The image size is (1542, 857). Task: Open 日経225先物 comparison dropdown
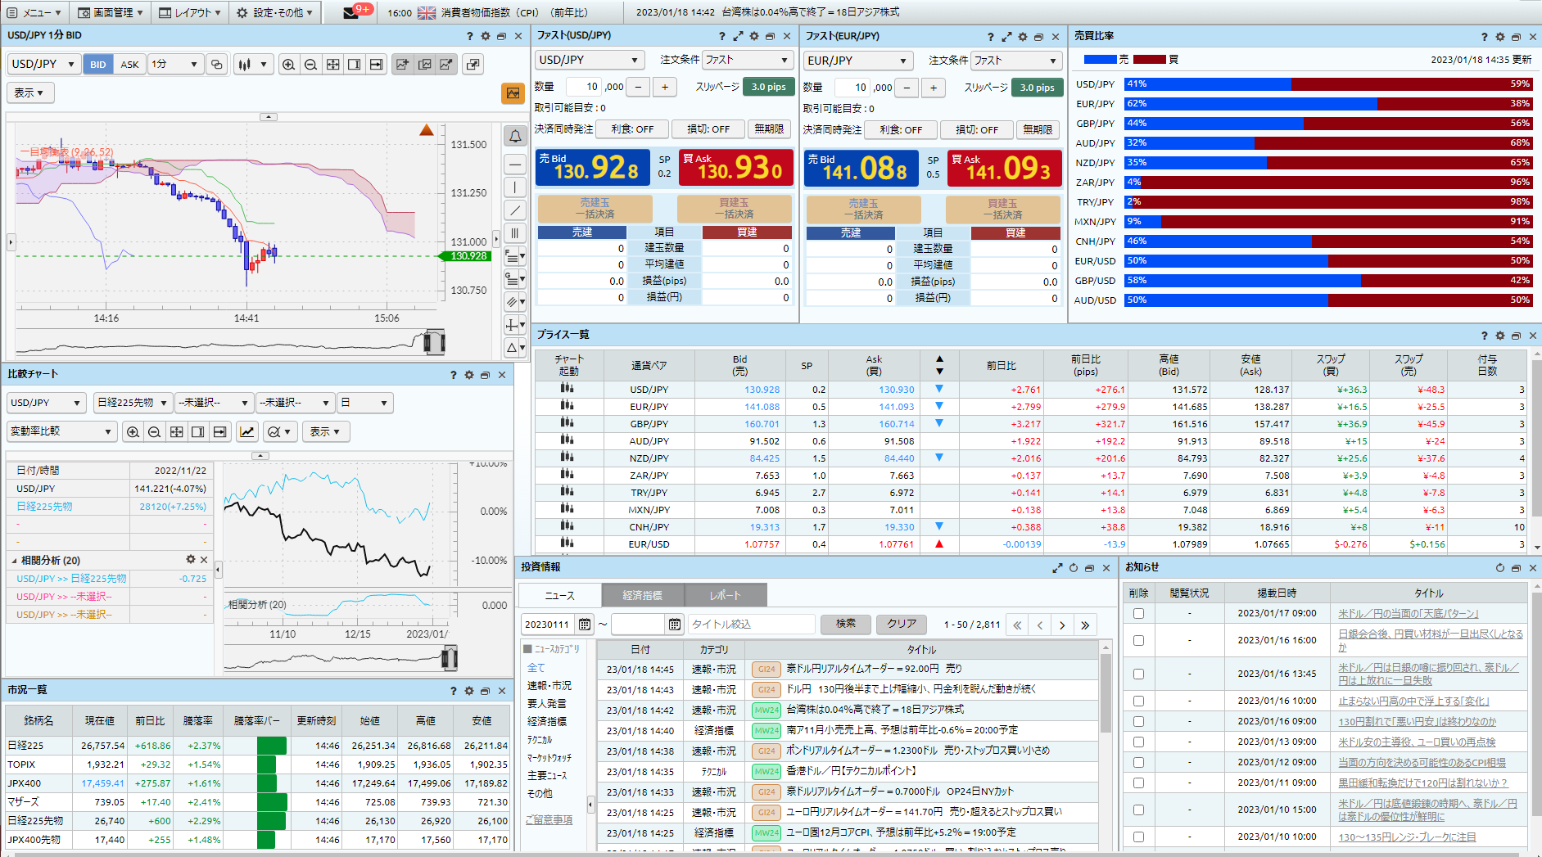tap(132, 403)
